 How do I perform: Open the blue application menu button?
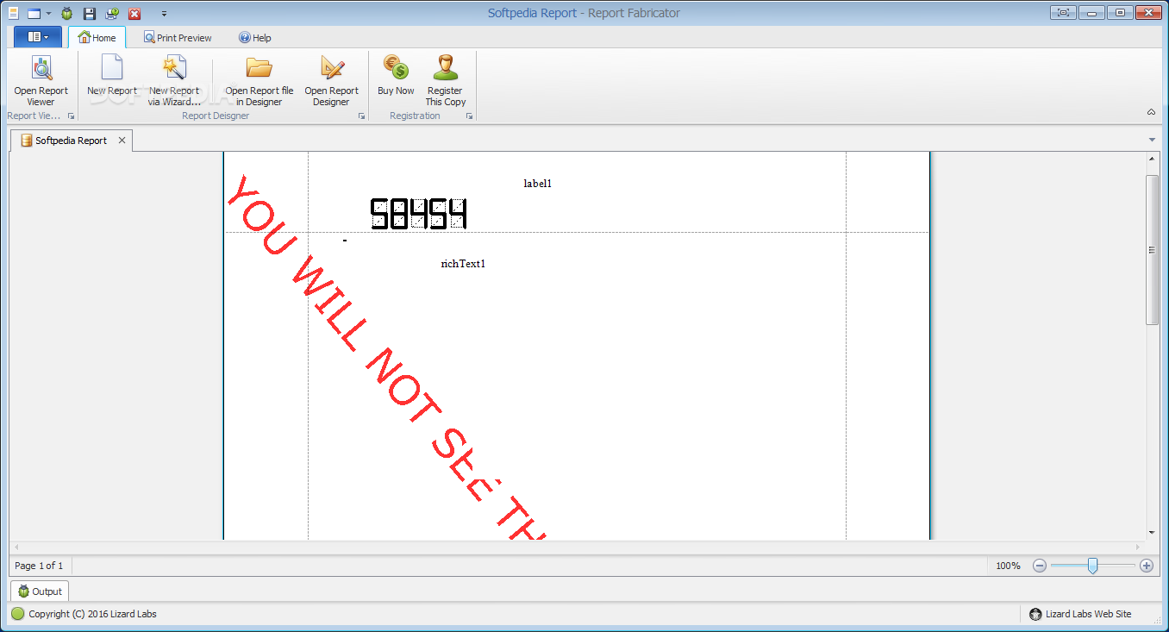38,37
